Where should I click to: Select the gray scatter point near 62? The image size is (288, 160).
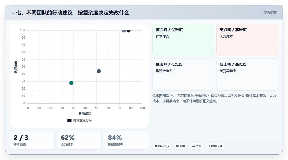pyautogui.click(x=99, y=71)
